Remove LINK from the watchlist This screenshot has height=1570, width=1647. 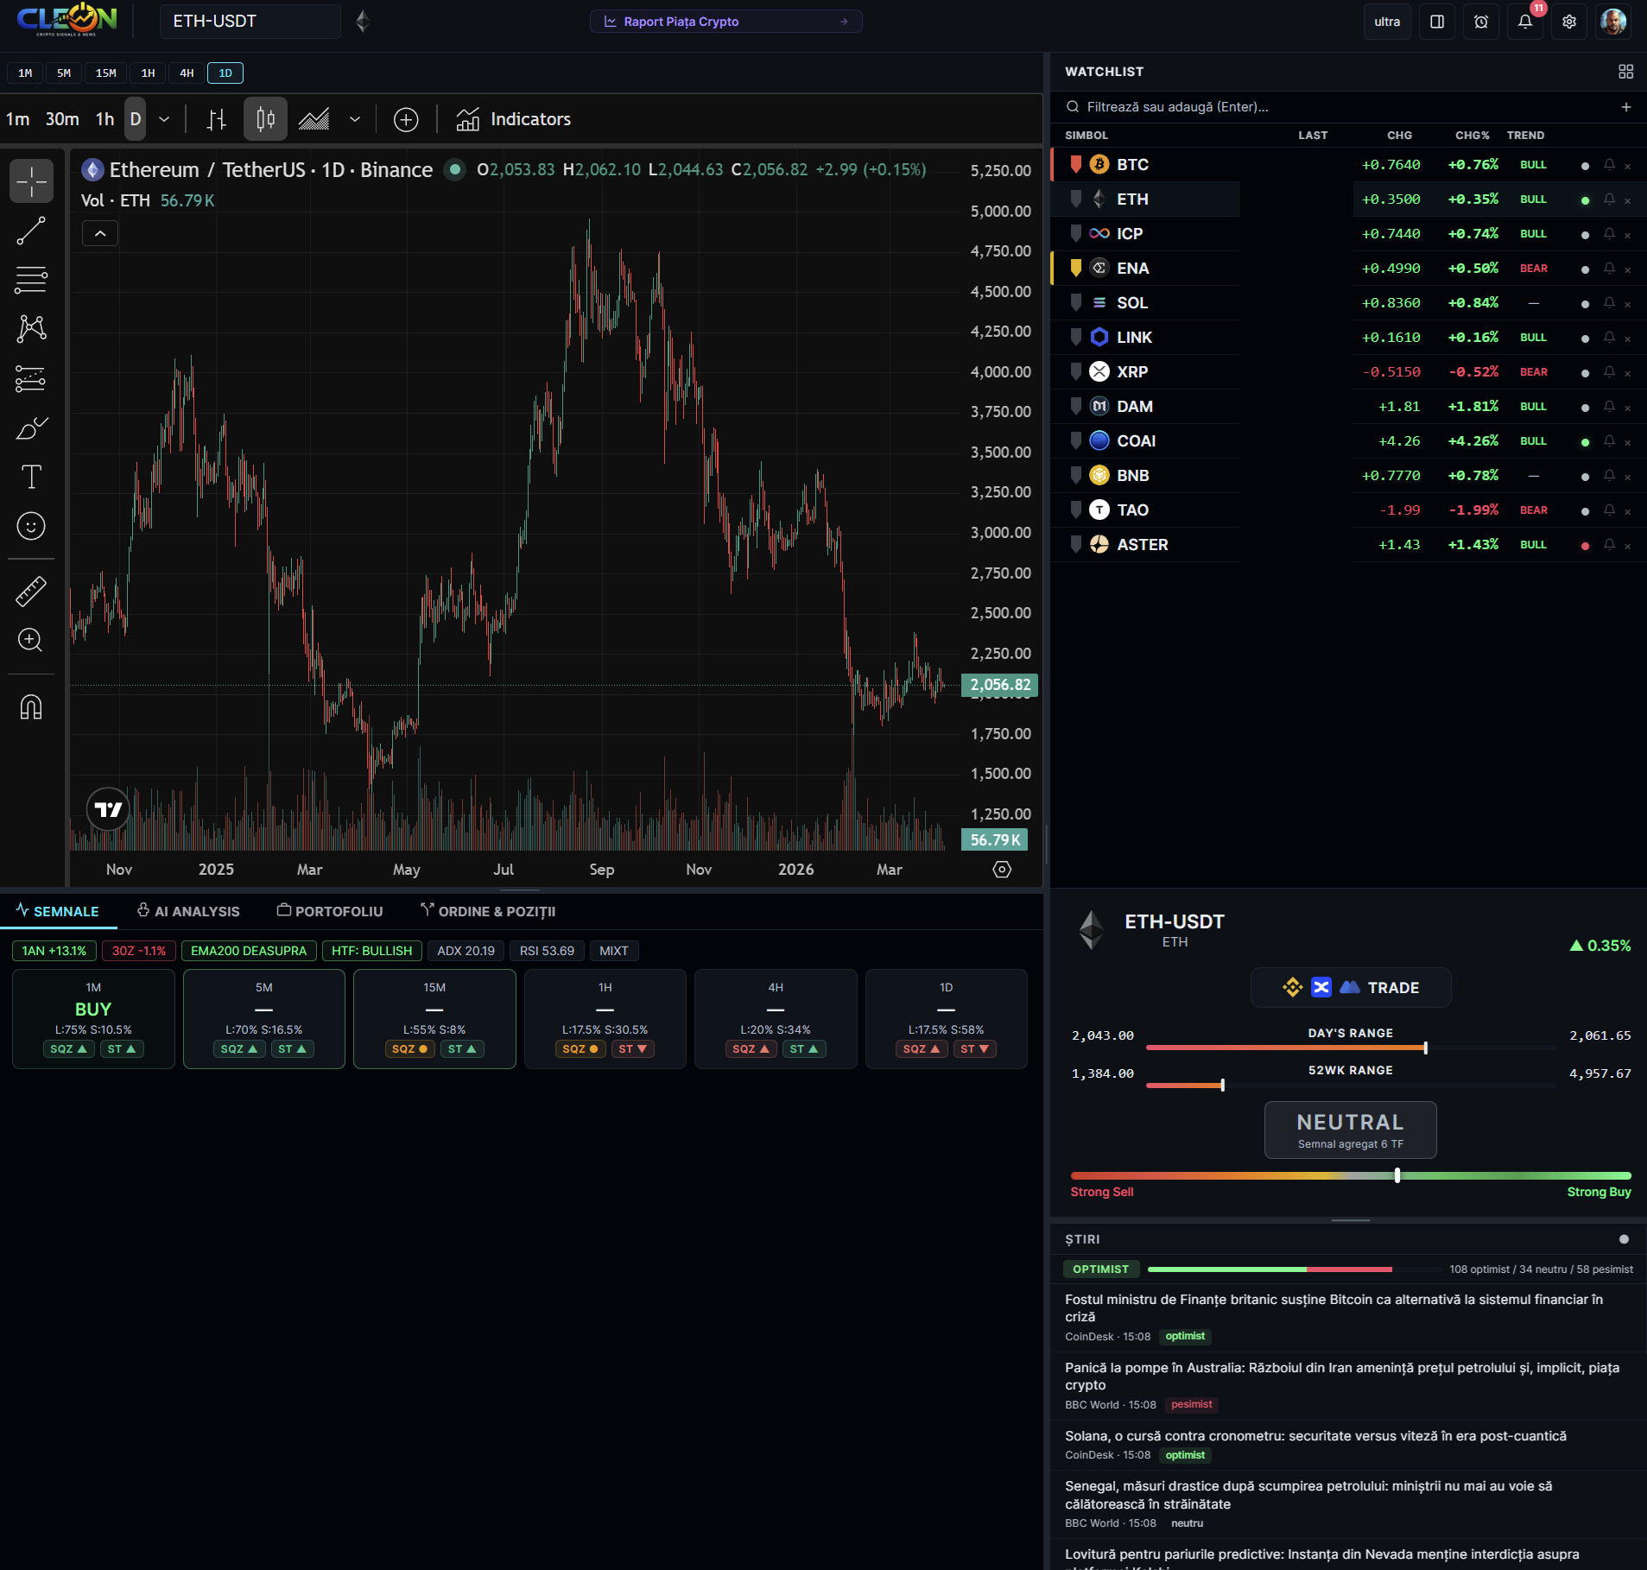(x=1628, y=339)
